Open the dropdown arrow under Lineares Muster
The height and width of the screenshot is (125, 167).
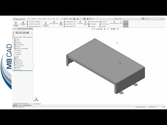[x=85, y=26]
